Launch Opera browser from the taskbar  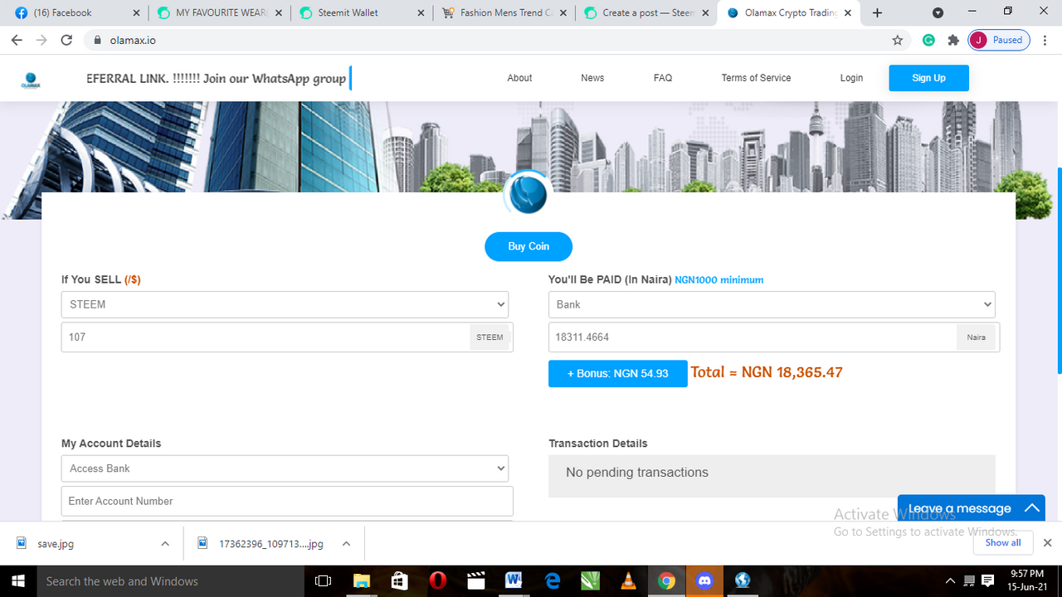point(437,581)
